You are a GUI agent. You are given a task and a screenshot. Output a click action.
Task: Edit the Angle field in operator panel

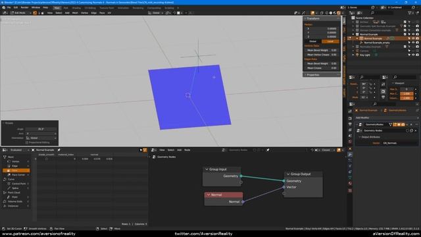coord(41,129)
